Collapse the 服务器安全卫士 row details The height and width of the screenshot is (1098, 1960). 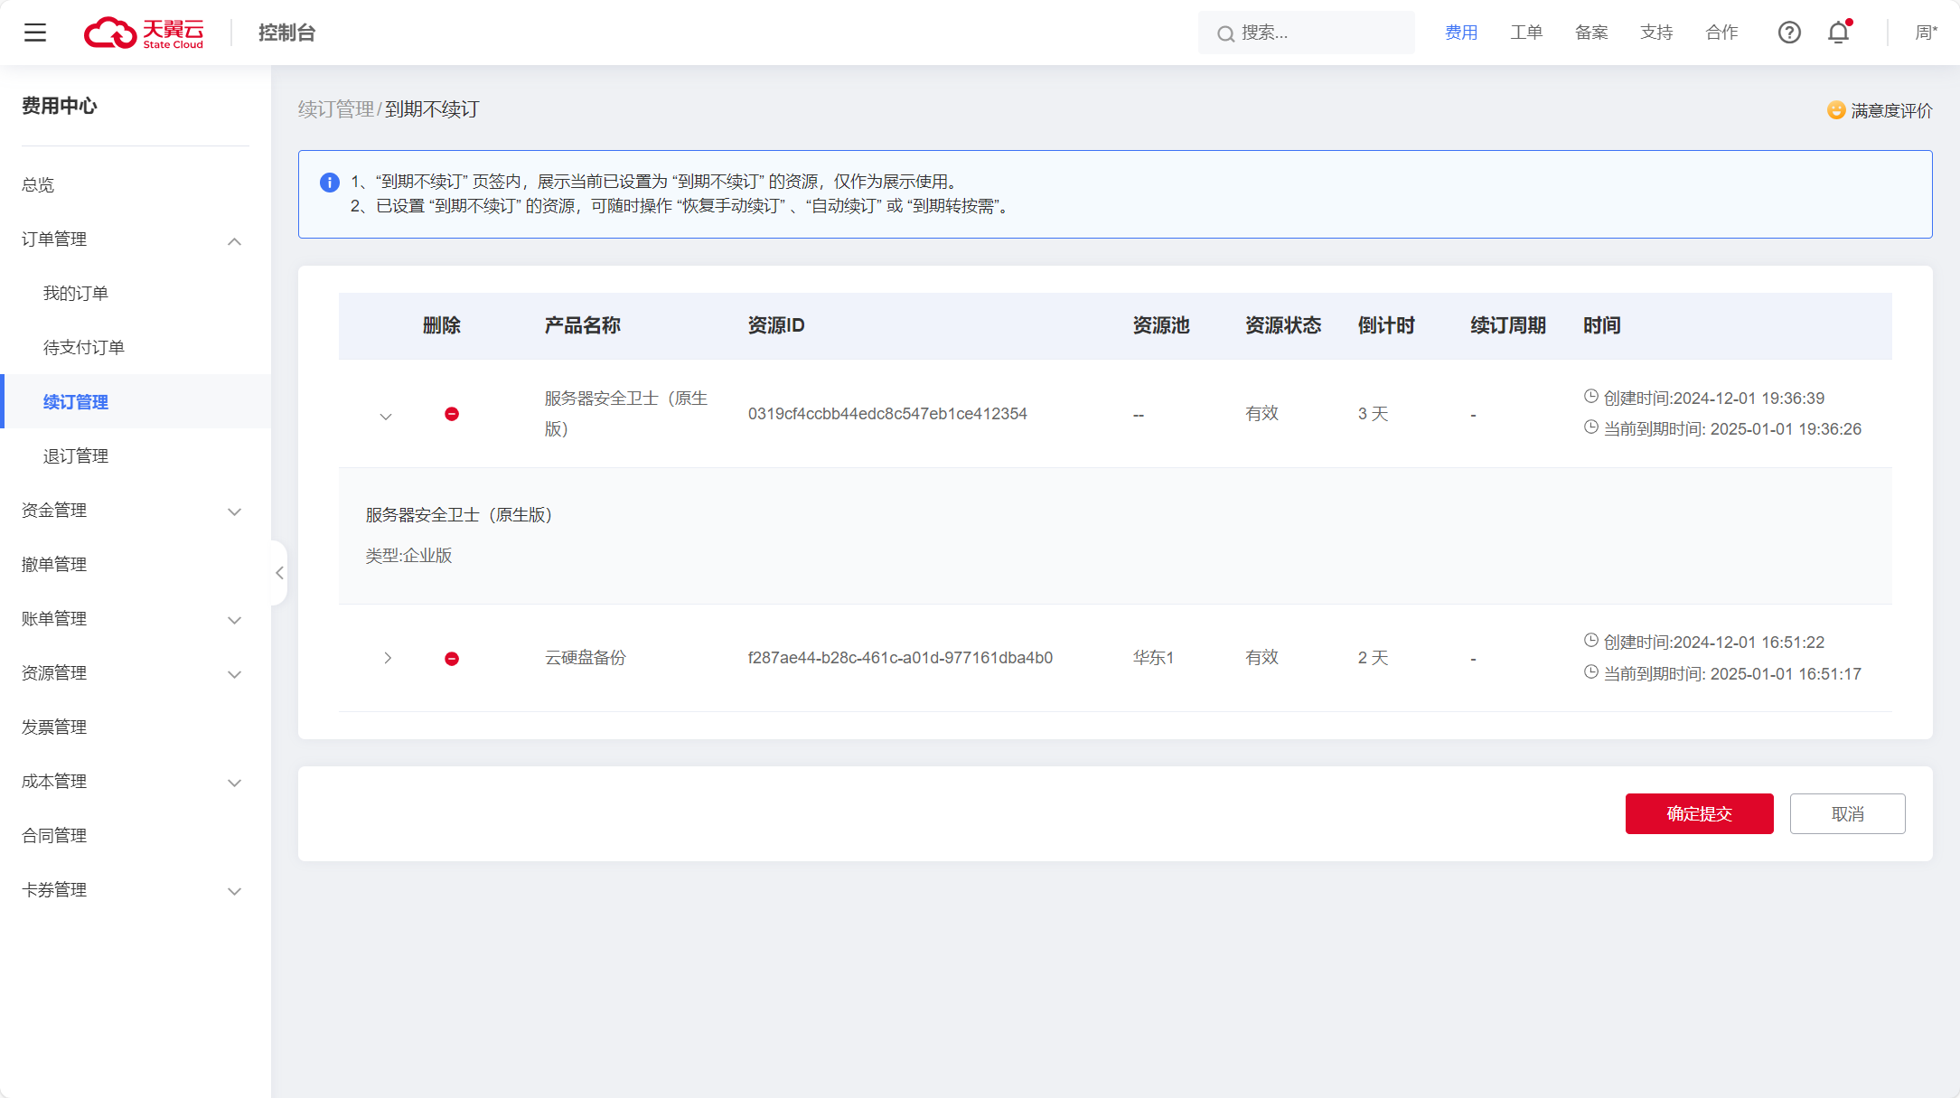tap(386, 417)
